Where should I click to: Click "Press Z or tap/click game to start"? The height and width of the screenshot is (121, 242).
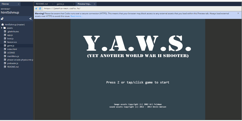(138, 82)
